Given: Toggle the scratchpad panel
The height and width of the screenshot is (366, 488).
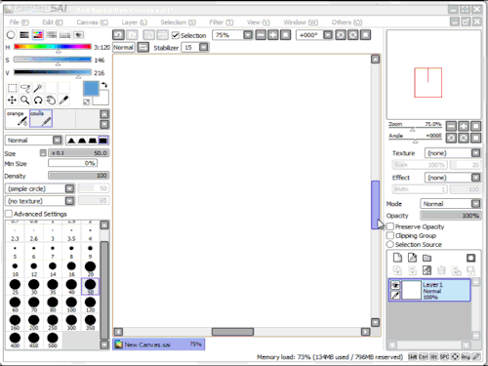Looking at the screenshot, I should point(78,35).
